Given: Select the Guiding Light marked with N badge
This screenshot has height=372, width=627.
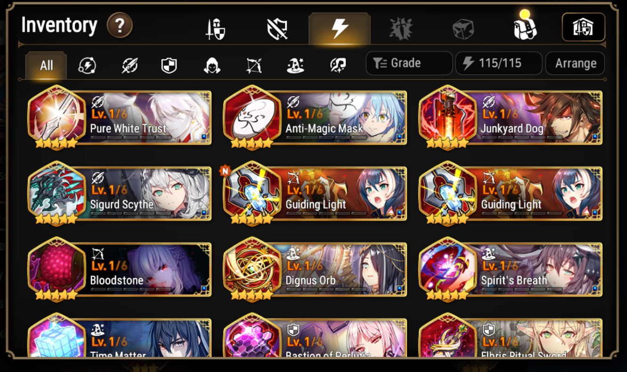Looking at the screenshot, I should coord(315,193).
